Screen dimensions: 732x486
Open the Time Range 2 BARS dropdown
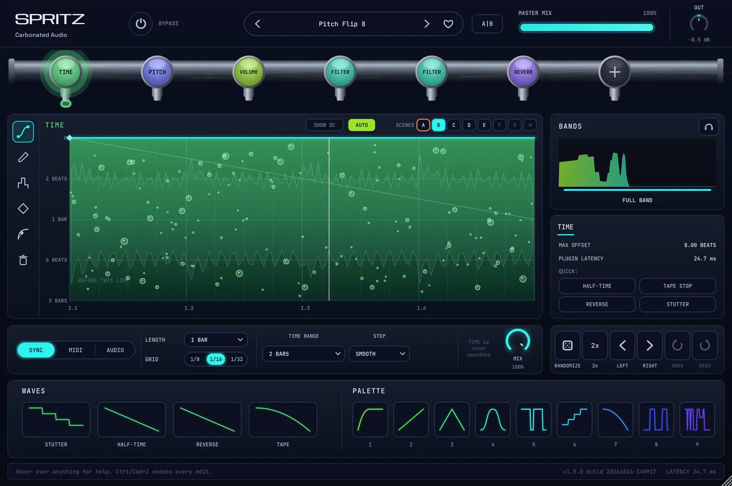point(304,354)
